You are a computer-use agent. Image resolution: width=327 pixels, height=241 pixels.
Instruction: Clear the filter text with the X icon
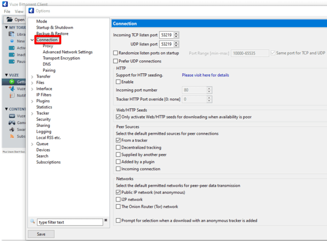(106, 220)
